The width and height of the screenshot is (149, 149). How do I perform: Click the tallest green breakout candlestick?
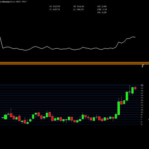coord(119,108)
